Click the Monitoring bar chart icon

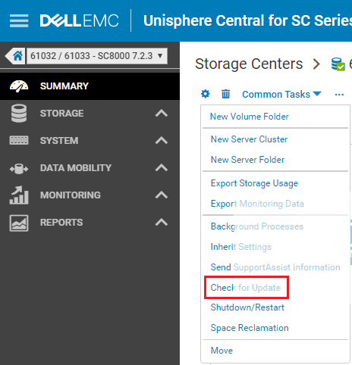point(19,195)
